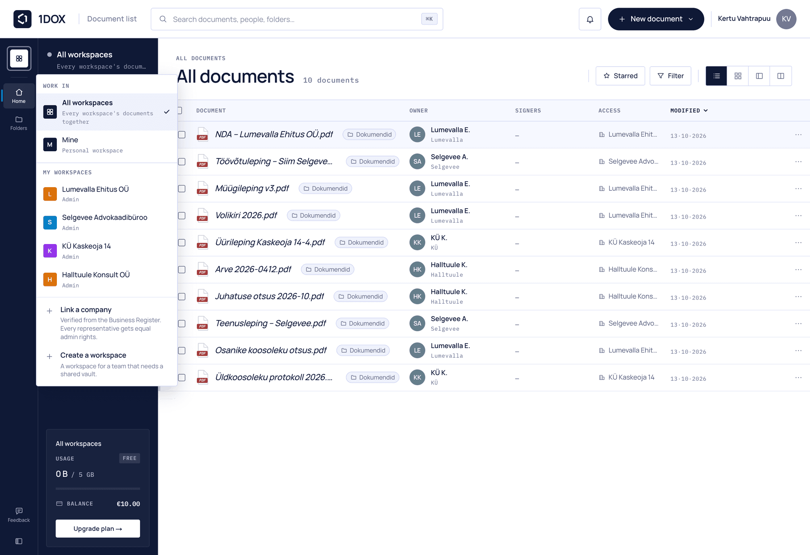Check the Juhatuse otsus 2026-10.pdf row

[182, 296]
